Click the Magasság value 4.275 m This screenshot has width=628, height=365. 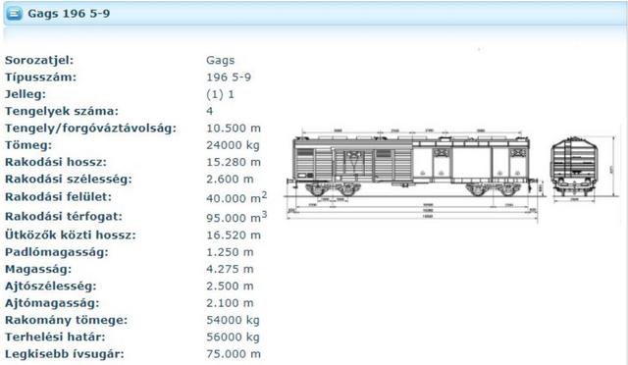tap(231, 269)
